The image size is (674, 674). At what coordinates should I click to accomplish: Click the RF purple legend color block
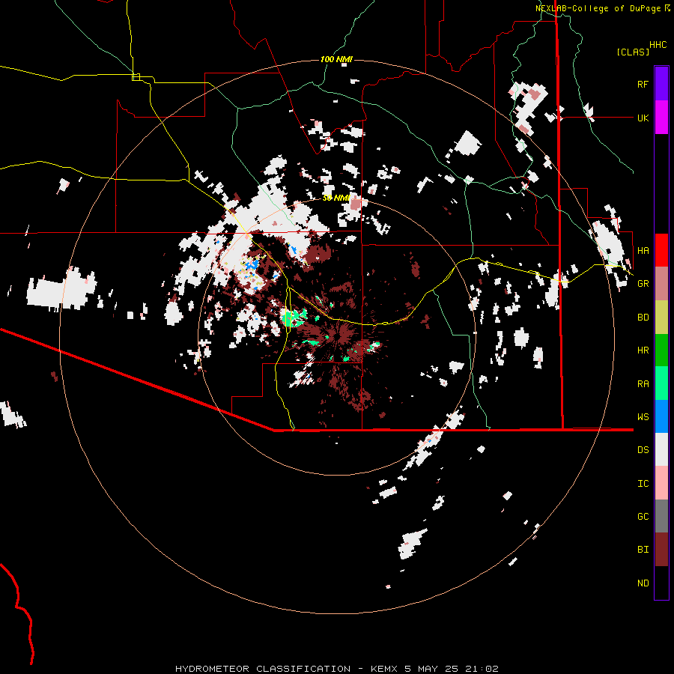tap(661, 84)
